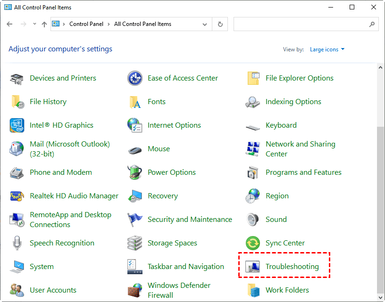
Task: Click the Windows Defender Firewall icon
Action: point(135,290)
